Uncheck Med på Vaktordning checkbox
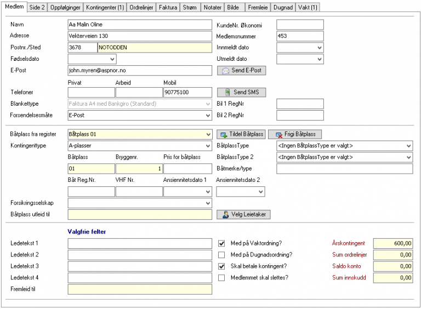 tap(221, 243)
